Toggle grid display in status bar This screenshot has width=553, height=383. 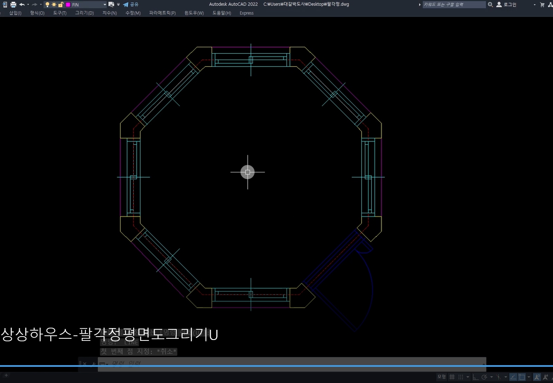pyautogui.click(x=452, y=377)
